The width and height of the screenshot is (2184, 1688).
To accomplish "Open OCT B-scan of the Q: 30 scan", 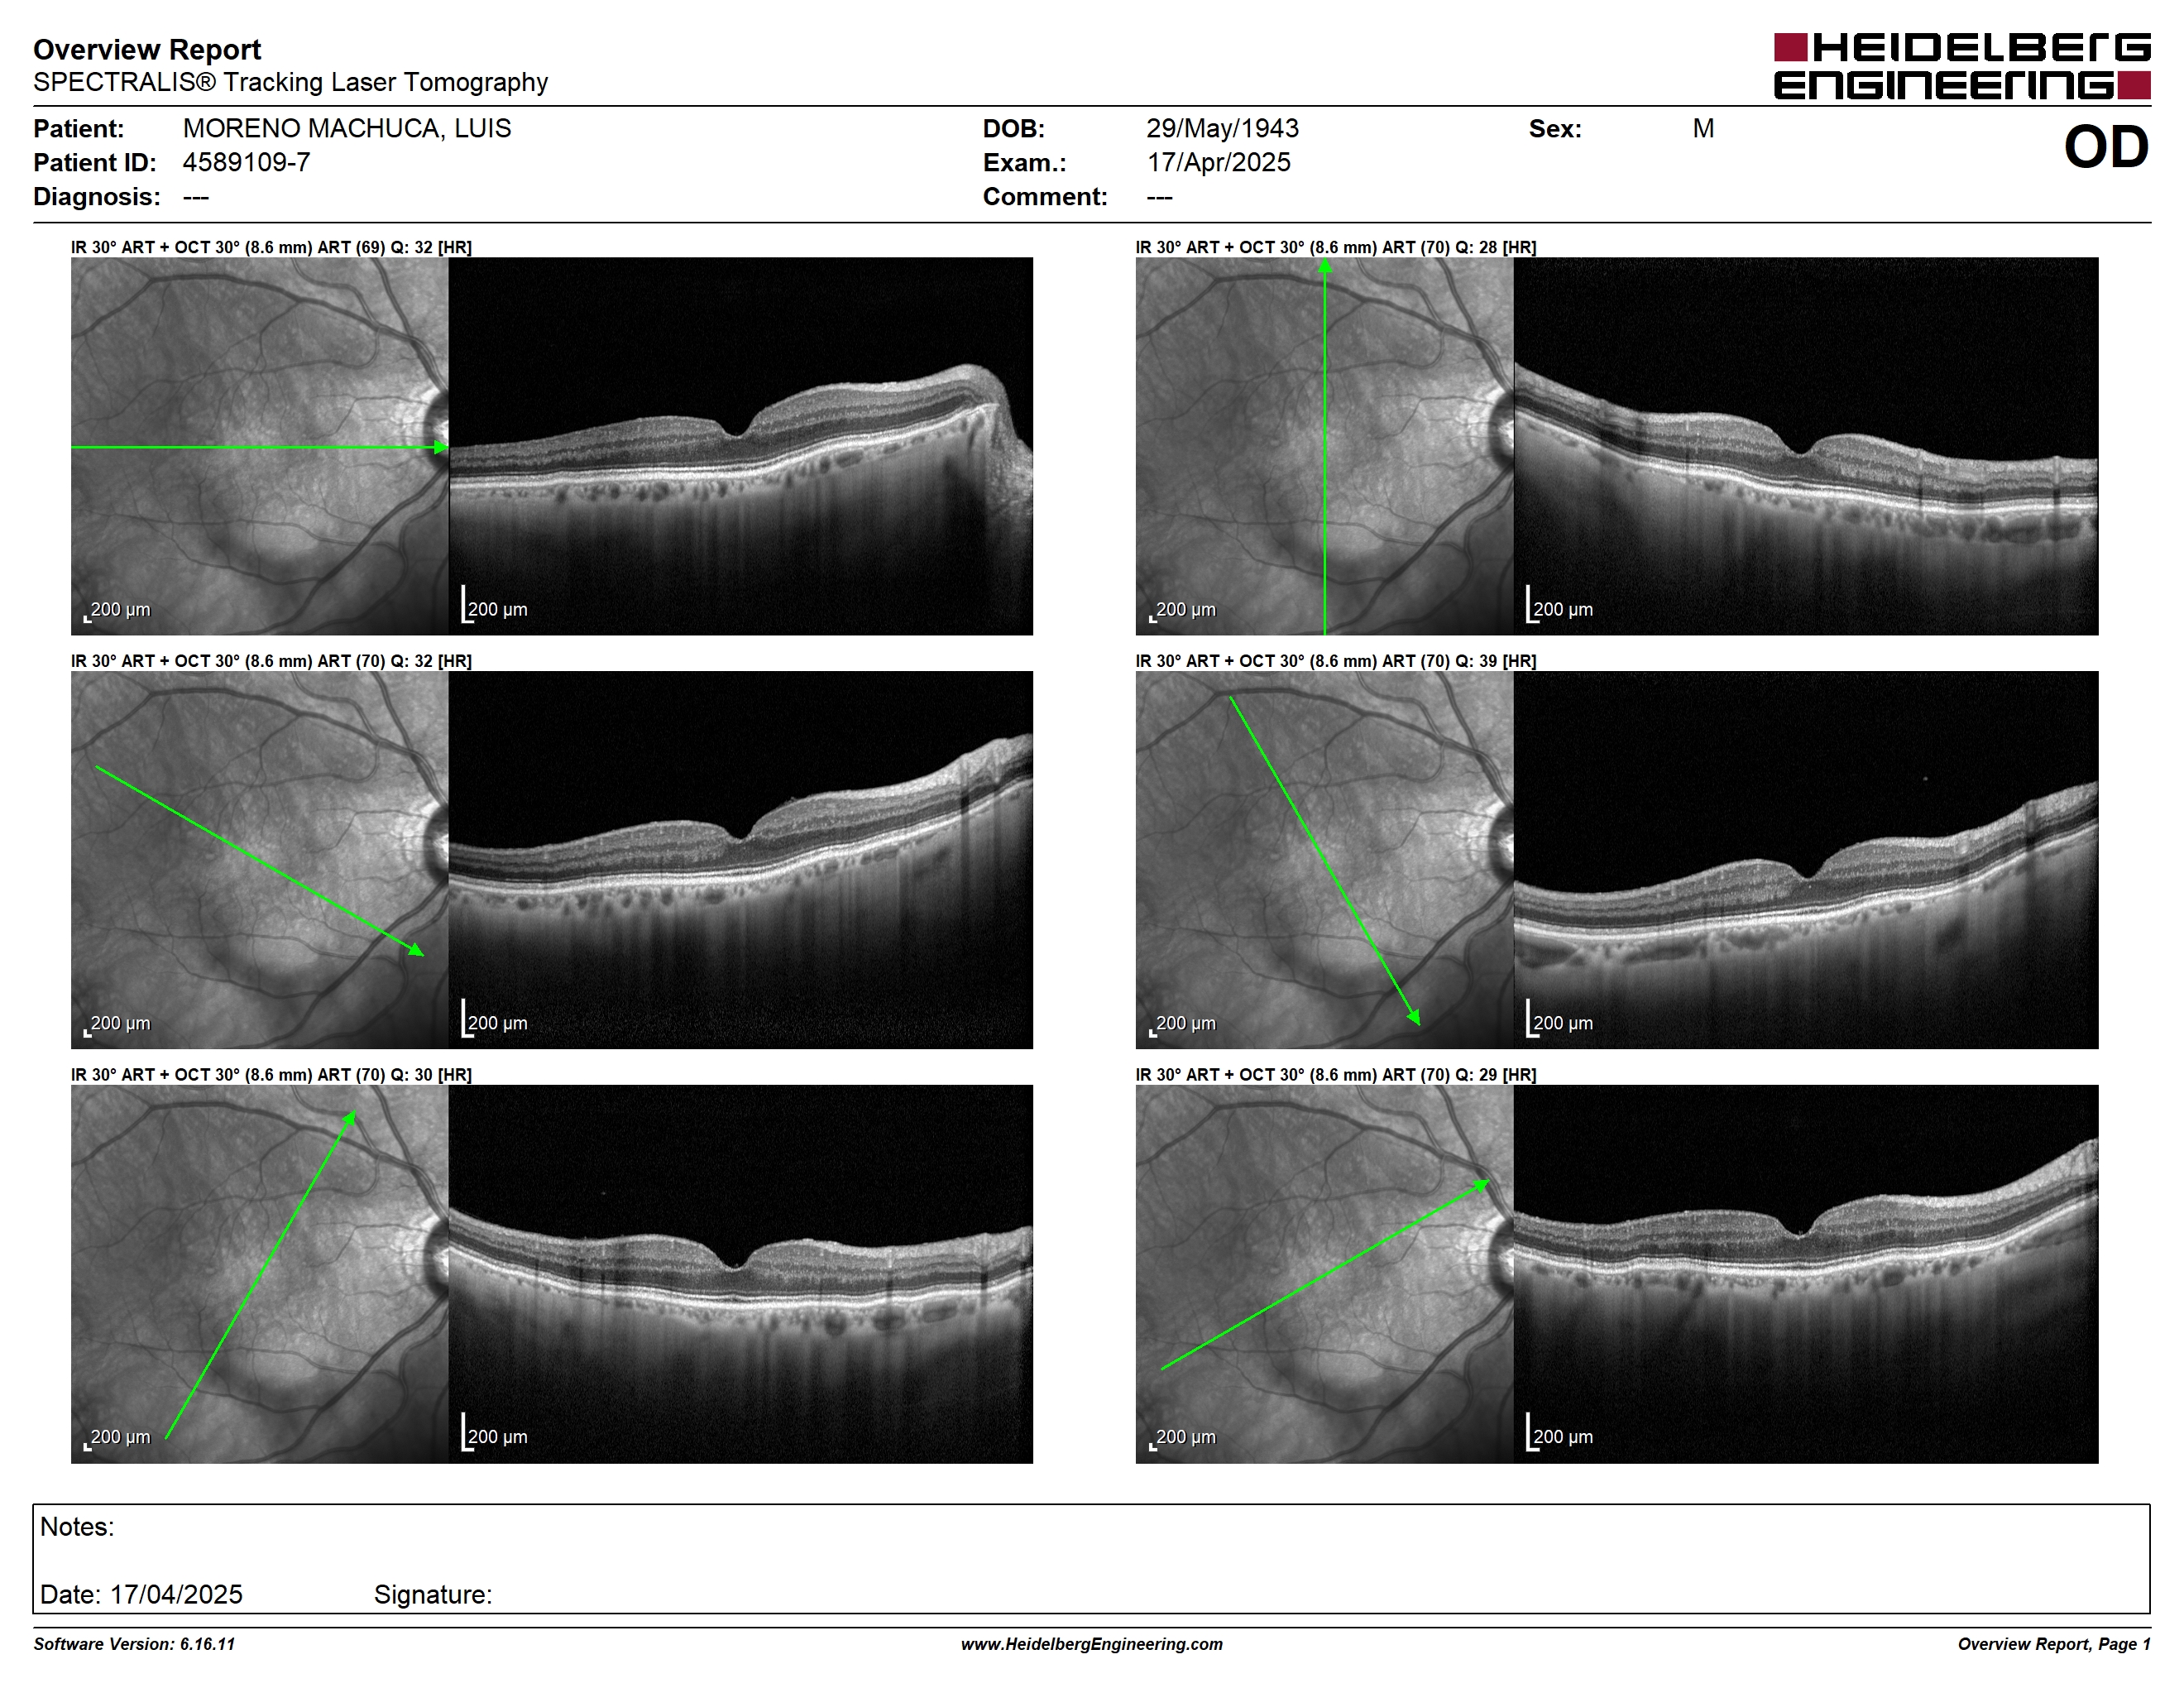I will (x=740, y=1274).
